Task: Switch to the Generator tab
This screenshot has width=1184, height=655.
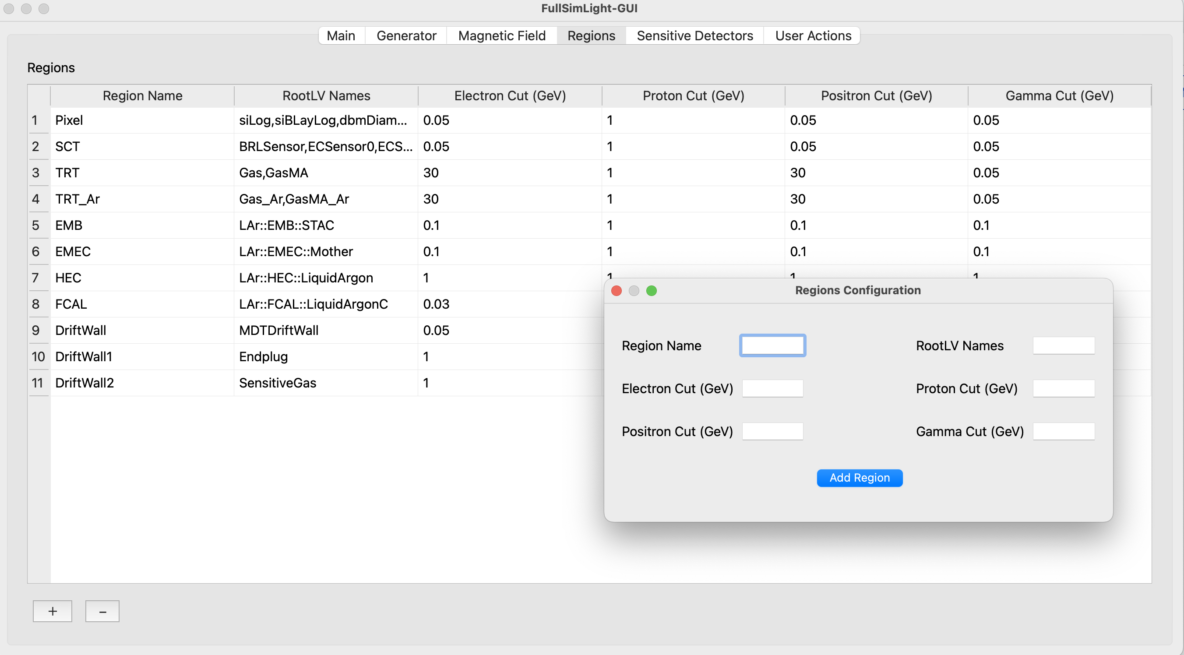Action: point(406,35)
